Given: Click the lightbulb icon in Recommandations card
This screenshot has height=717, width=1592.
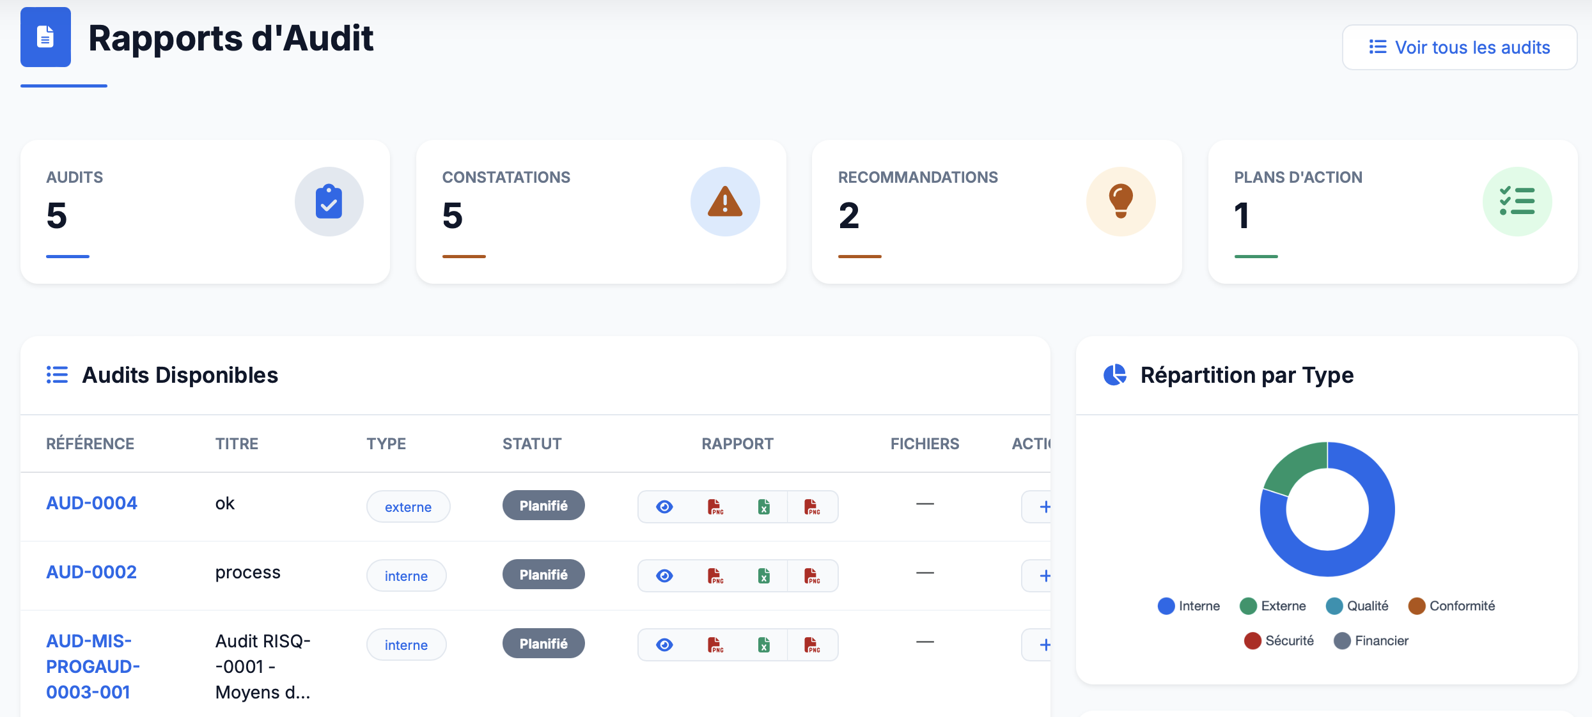Looking at the screenshot, I should click(1120, 202).
